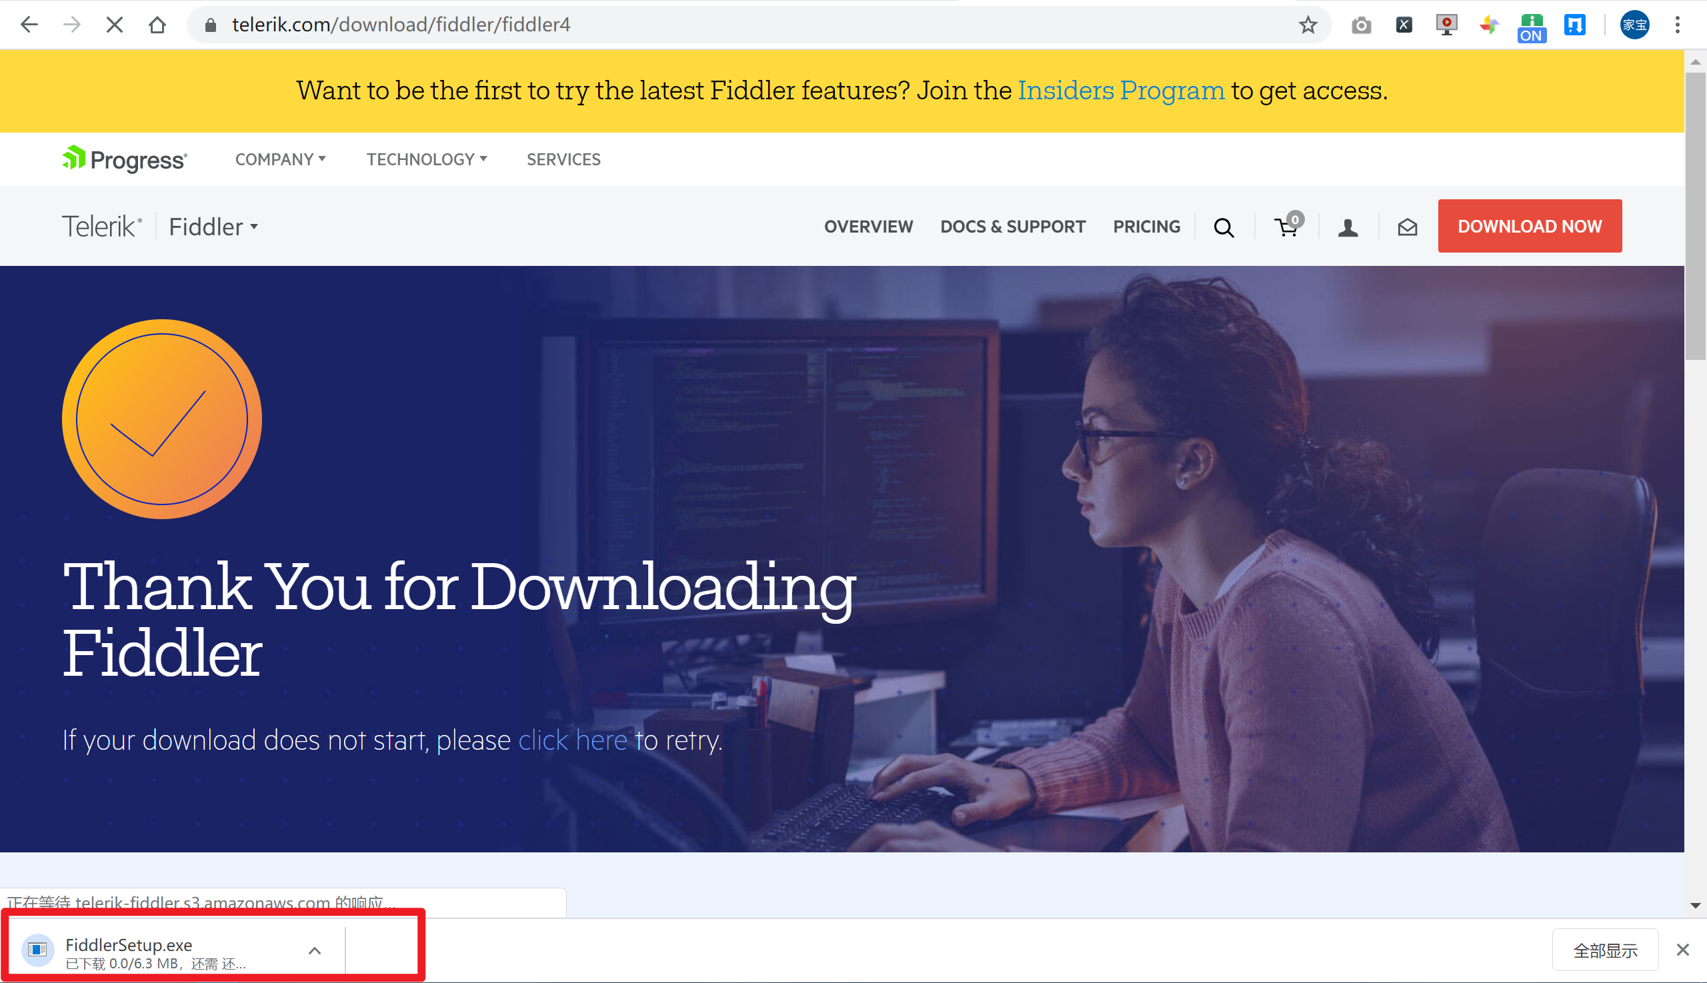Open the Fiddler product dropdown
The image size is (1707, 983).
tap(213, 227)
